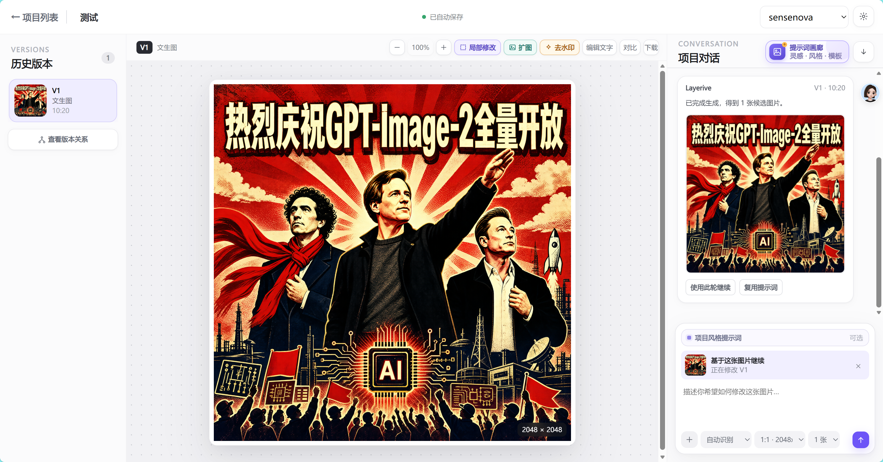883x462 pixels.
Task: Select the V1 history version card
Action: click(63, 101)
